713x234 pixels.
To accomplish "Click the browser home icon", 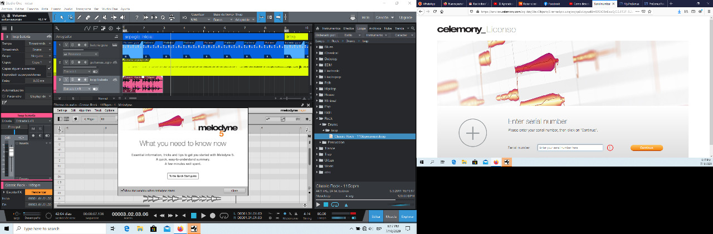I will [x=318, y=28].
